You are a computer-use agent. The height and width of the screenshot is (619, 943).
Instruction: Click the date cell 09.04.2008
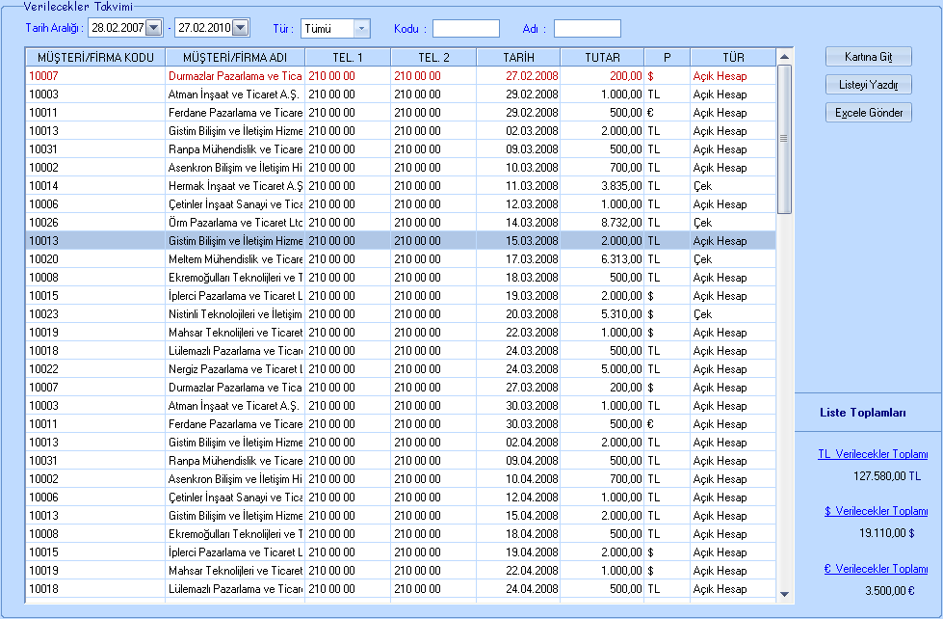pos(518,461)
